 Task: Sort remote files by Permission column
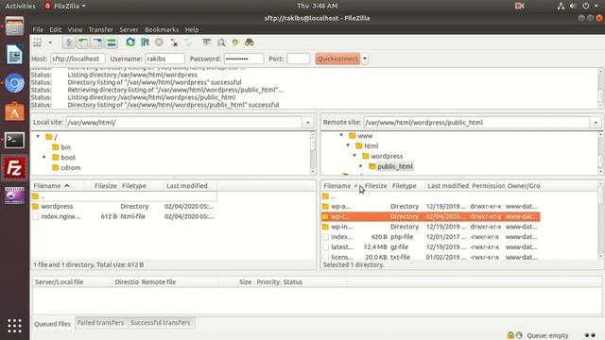point(488,186)
